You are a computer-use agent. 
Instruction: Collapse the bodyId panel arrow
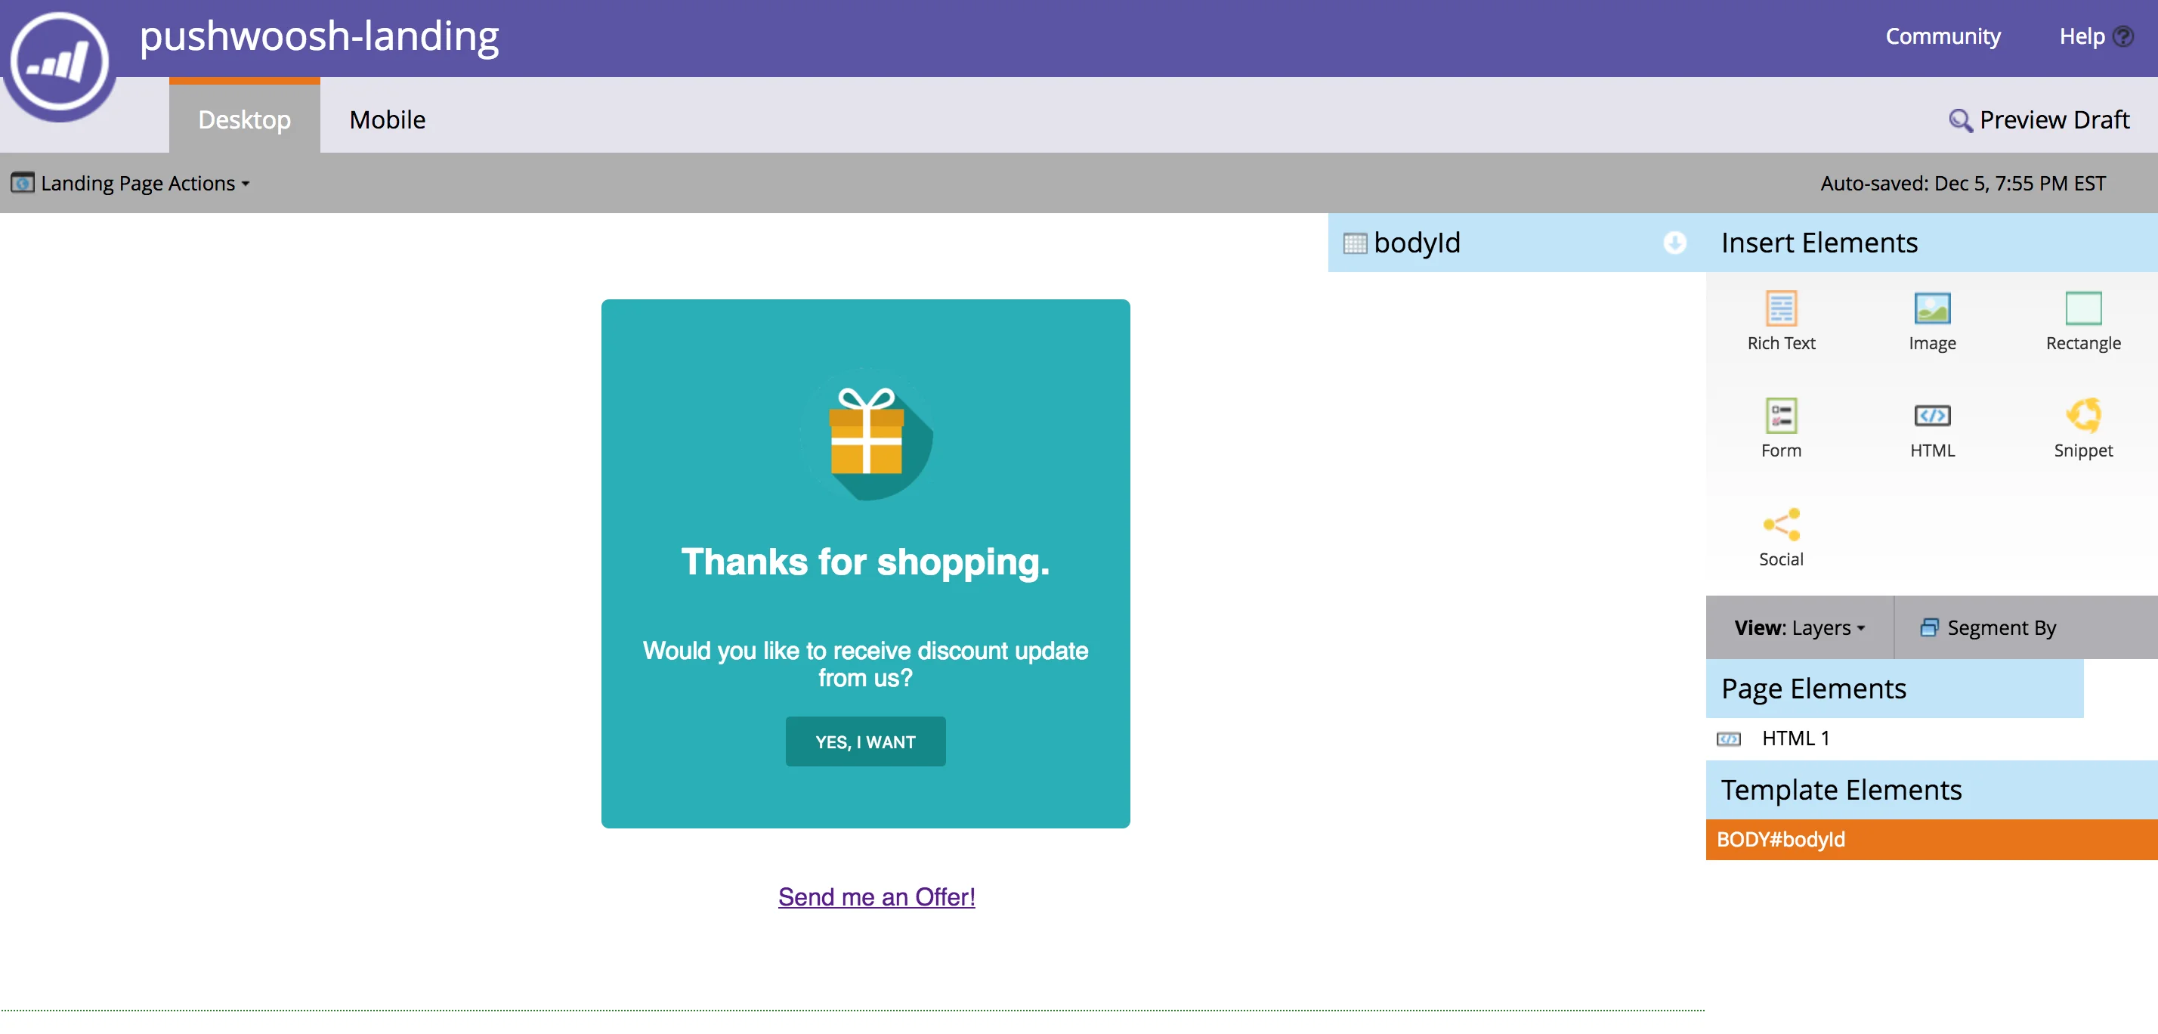(x=1674, y=243)
